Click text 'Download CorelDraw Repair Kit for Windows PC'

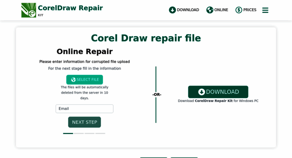click(218, 101)
